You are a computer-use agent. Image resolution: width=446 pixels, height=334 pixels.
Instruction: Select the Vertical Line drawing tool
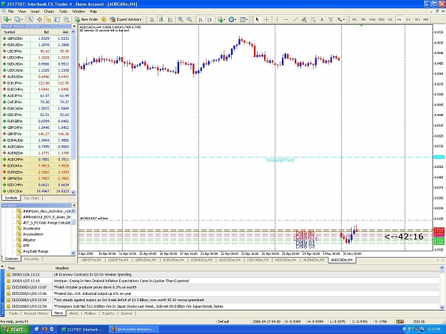click(277, 19)
